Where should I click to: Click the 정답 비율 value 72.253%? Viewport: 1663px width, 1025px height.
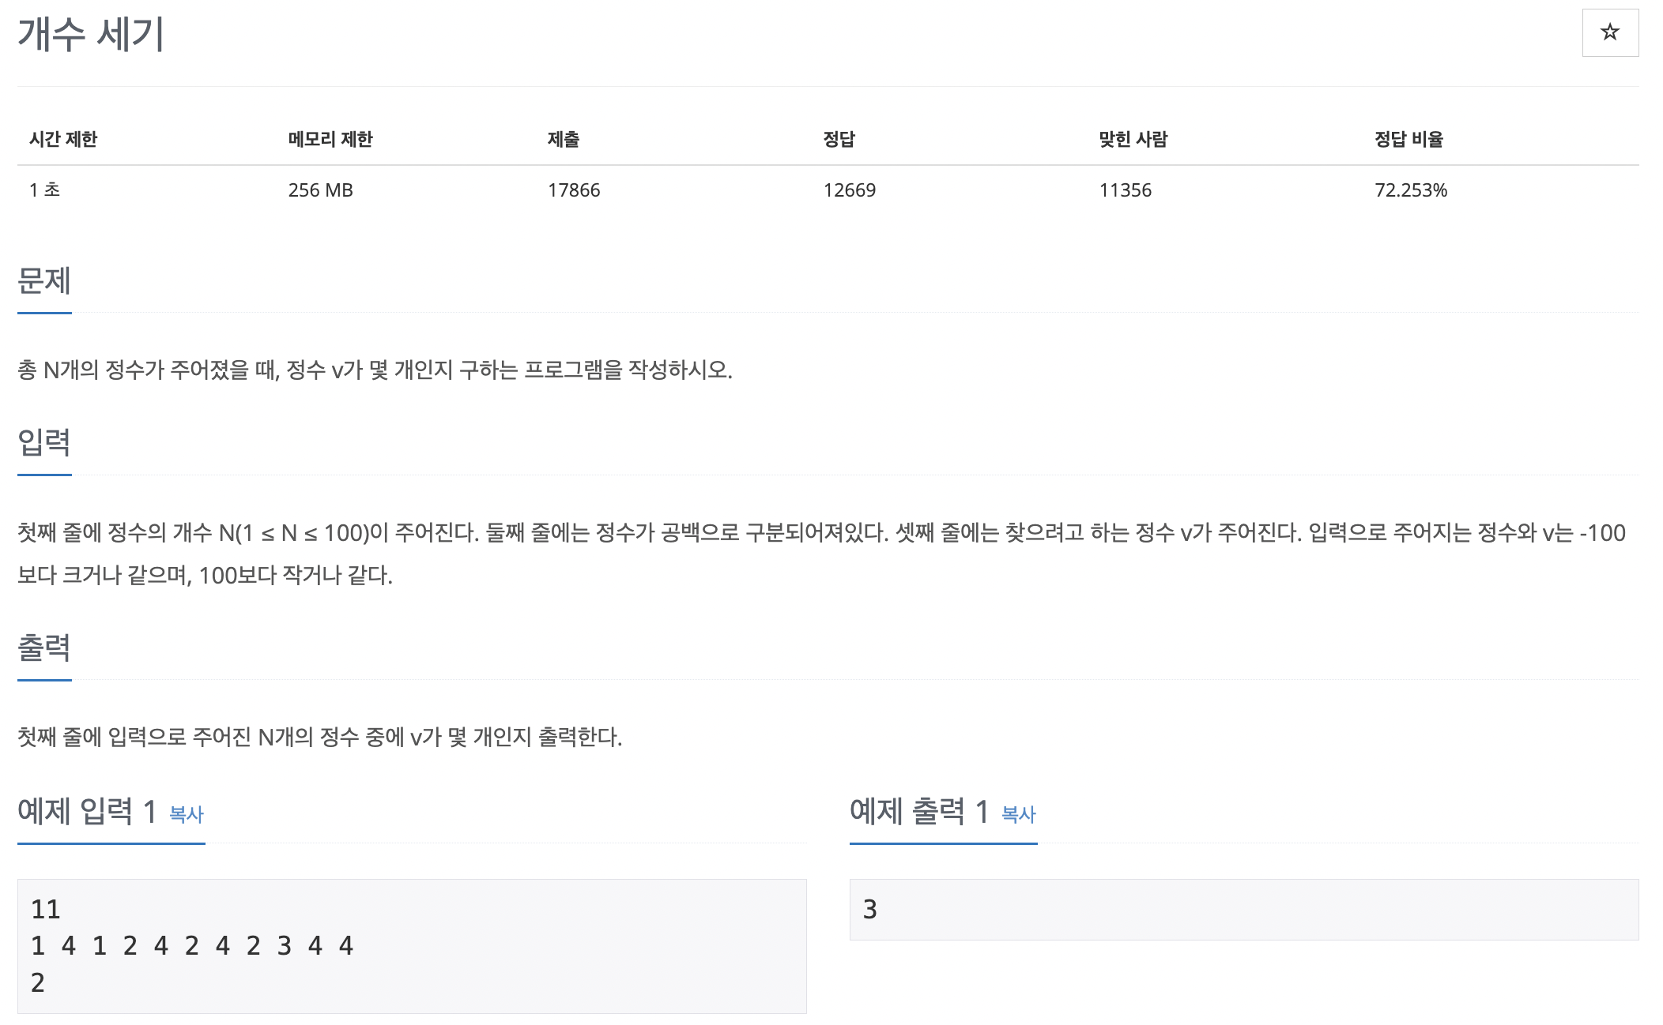[1411, 190]
